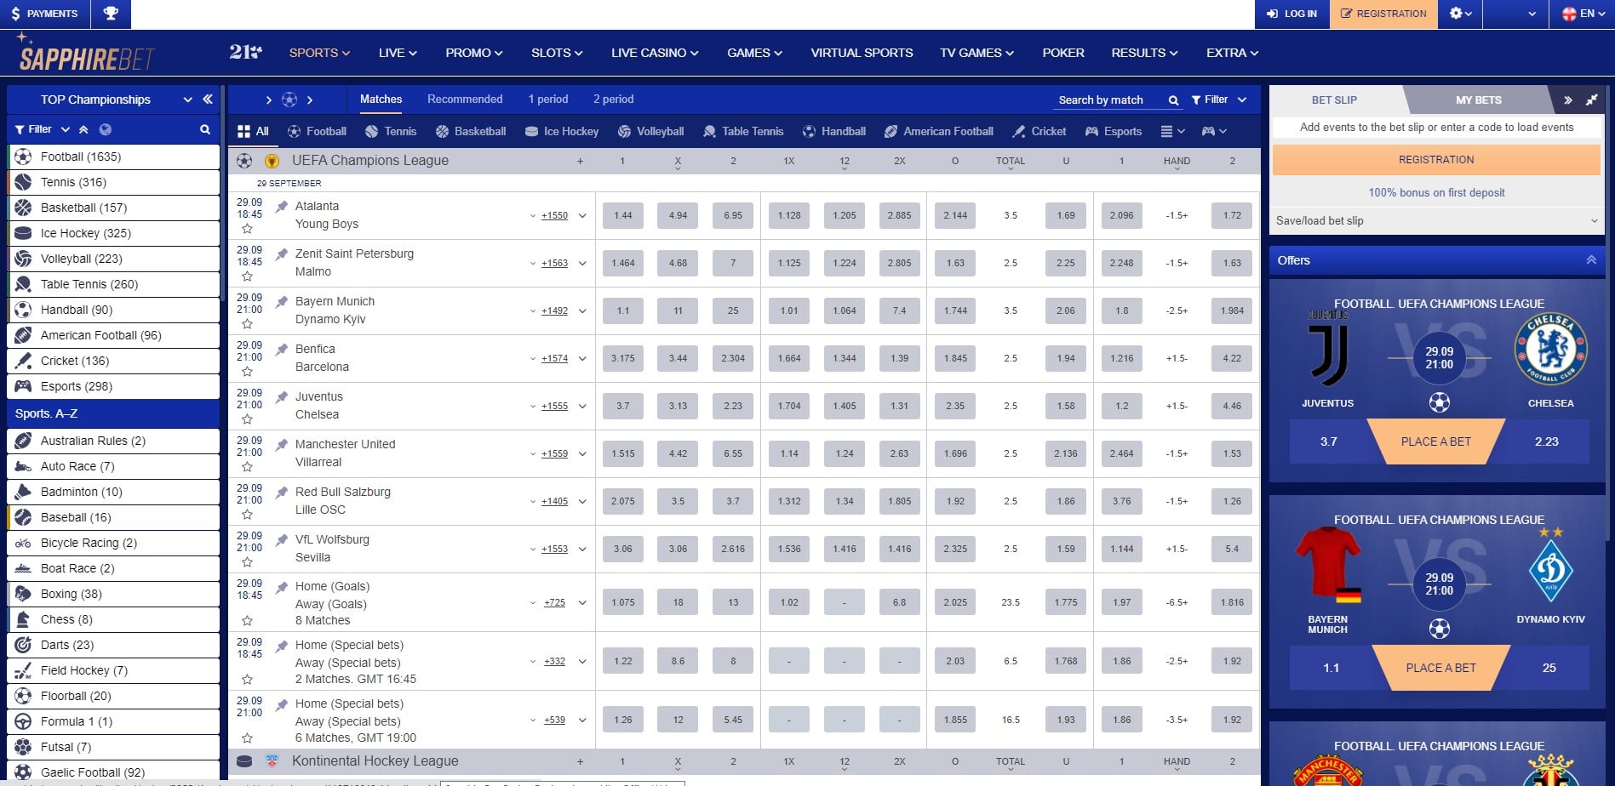This screenshot has height=786, width=1615.
Task: Click REGISTRATION button in bet slip panel
Action: point(1436,160)
